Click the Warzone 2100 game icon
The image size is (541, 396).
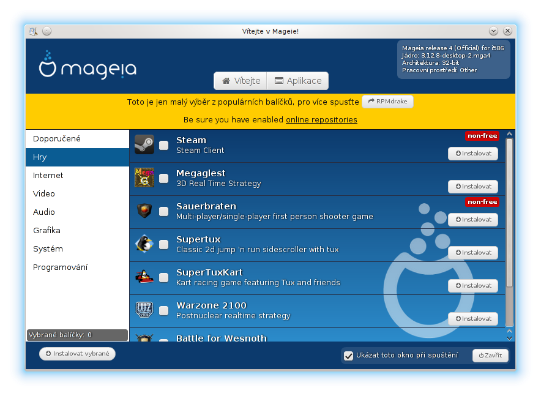144,310
